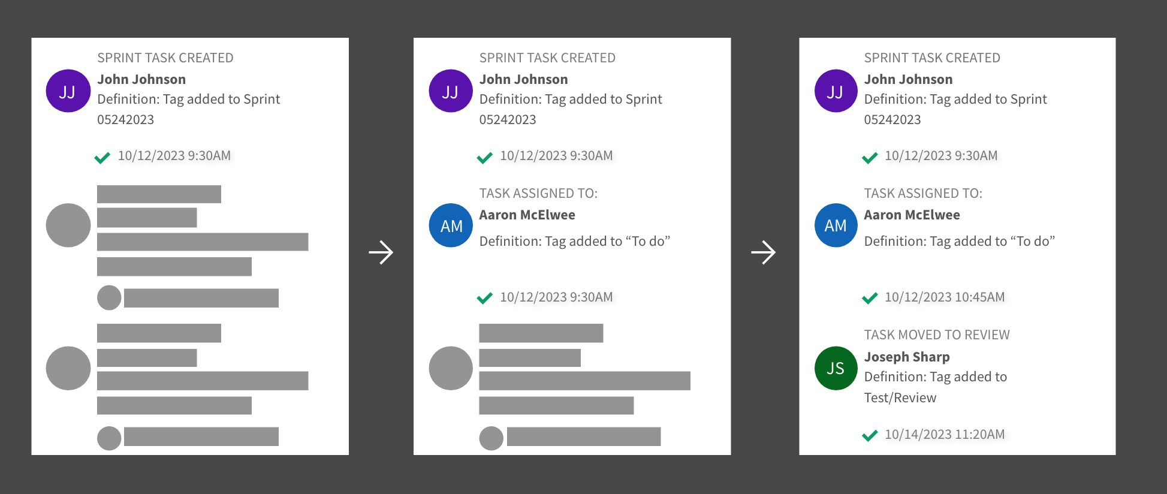Click the green checkmark beside 10/14/2023 11:20AM
Viewport: 1167px width, 494px height.
pyautogui.click(x=869, y=435)
